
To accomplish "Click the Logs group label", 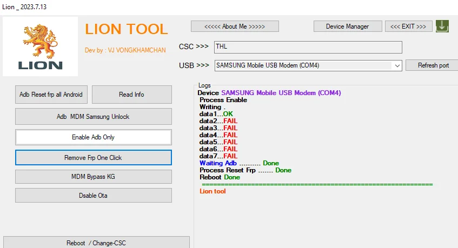I will pos(204,85).
